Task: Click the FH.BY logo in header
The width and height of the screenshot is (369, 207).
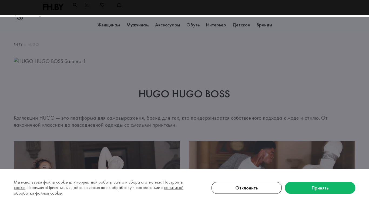Action: click(x=53, y=7)
